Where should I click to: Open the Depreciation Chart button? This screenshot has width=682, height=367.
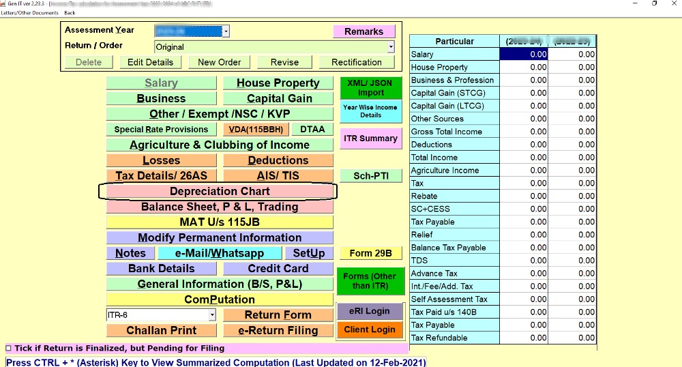(219, 192)
